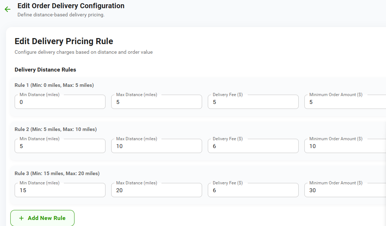The height and width of the screenshot is (226, 386).
Task: Go back using the green arrow
Action: [x=7, y=9]
